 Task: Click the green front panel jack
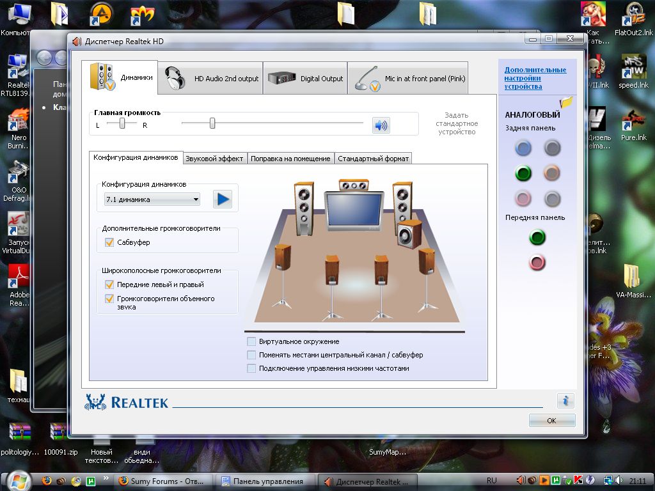(537, 238)
